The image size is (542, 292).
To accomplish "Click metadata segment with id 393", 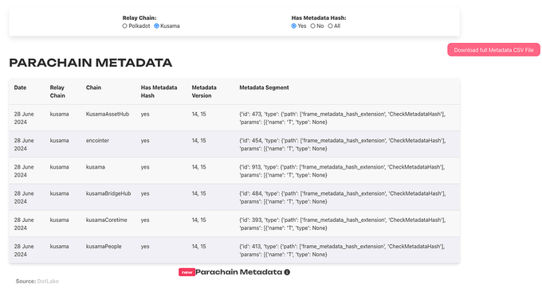I will click(x=342, y=224).
